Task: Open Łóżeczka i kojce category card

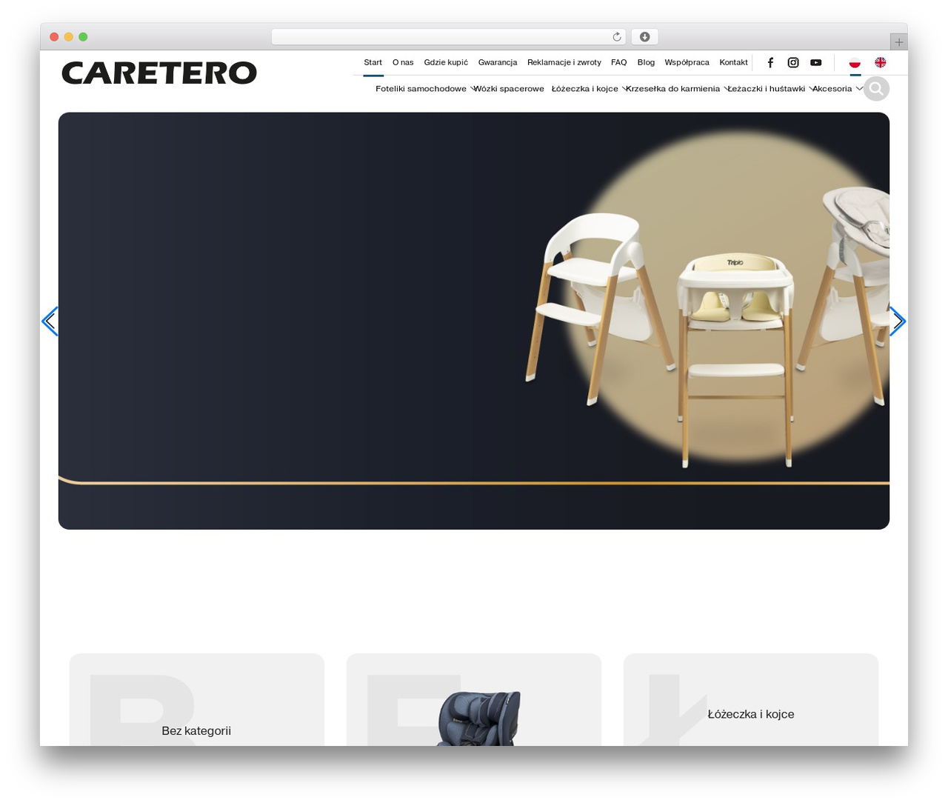Action: tap(751, 700)
